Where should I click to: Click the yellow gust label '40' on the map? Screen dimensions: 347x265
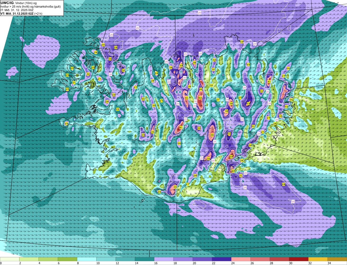pyautogui.click(x=233, y=171)
